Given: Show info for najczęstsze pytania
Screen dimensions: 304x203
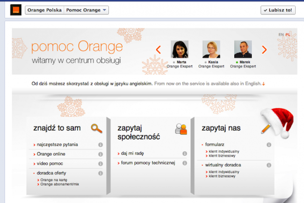Looking at the screenshot, I should (101, 145).
